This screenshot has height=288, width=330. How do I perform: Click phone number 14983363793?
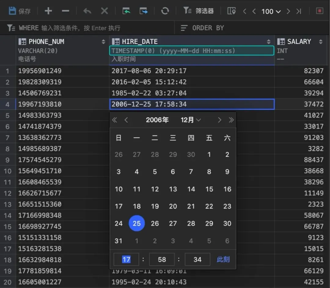(x=40, y=115)
